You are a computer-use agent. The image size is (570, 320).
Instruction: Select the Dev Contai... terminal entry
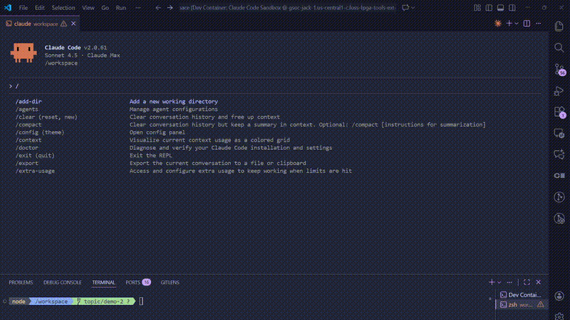[521, 294]
